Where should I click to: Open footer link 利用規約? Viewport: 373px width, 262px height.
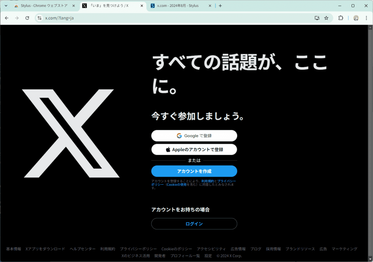108,249
